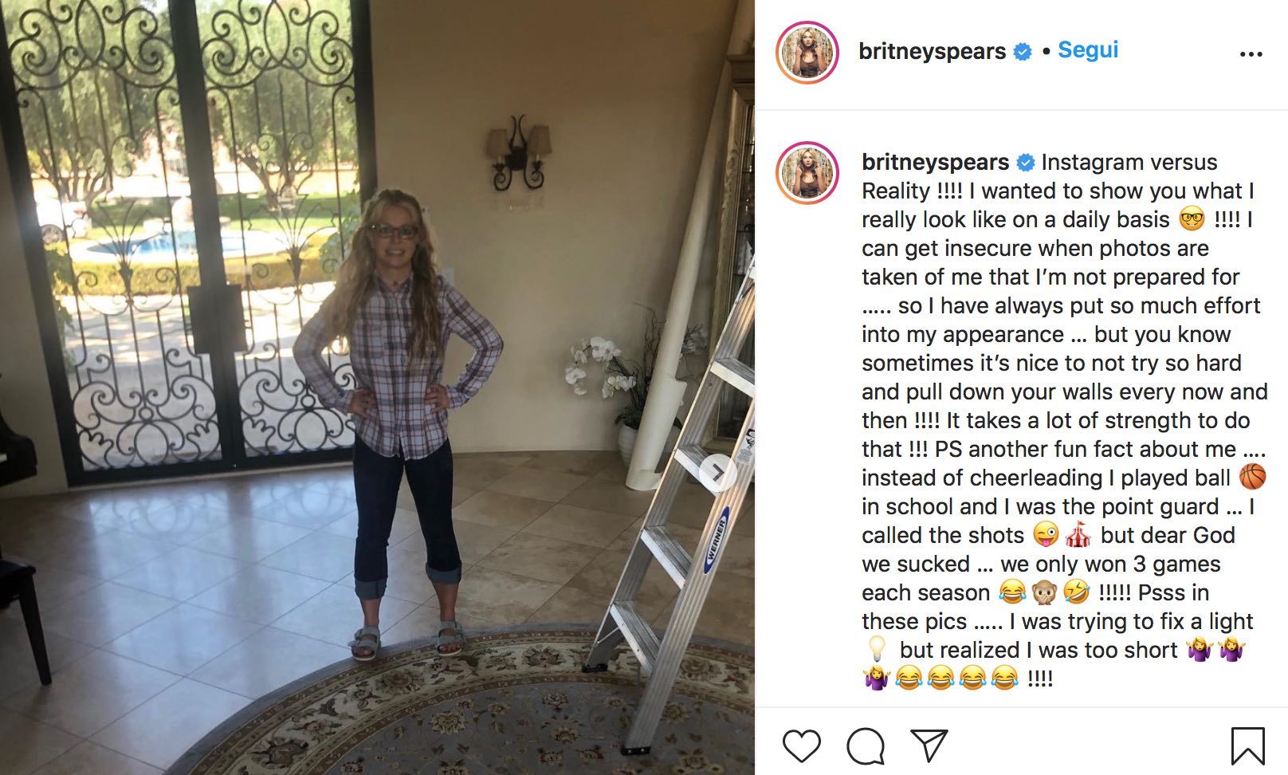Share the post via paper plane icon
The height and width of the screenshot is (775, 1288).
[929, 745]
